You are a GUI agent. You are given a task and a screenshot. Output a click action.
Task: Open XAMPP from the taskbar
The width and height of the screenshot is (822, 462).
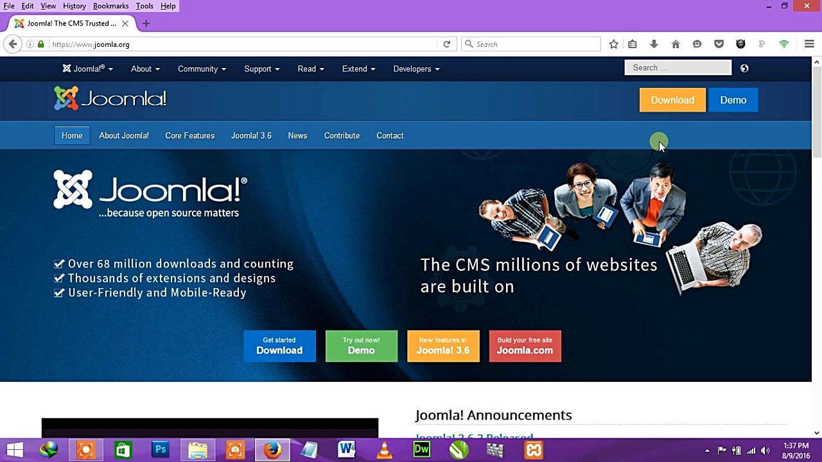(x=534, y=450)
